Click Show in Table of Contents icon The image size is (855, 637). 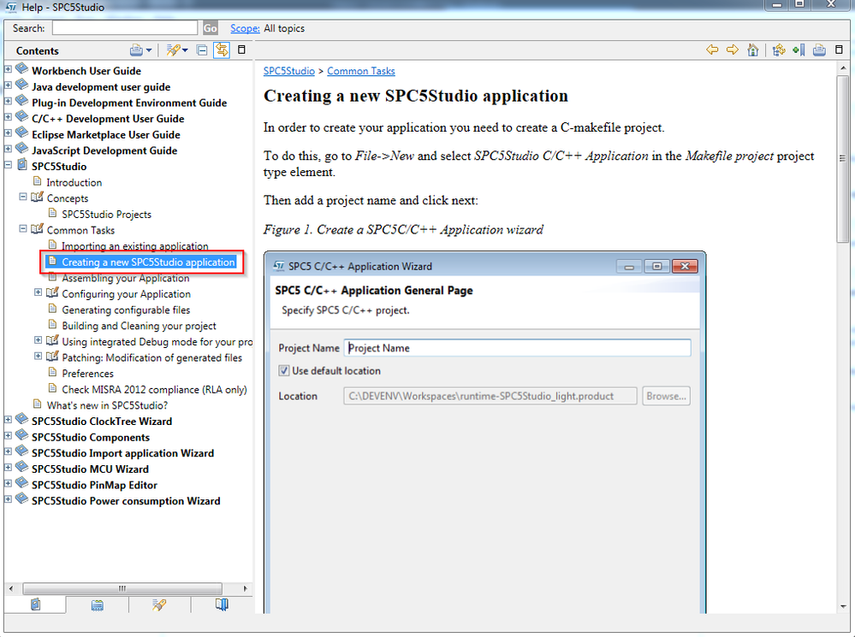(x=779, y=50)
